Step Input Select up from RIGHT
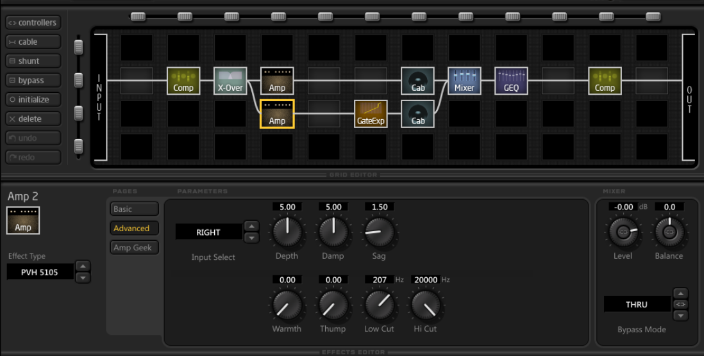 251,227
